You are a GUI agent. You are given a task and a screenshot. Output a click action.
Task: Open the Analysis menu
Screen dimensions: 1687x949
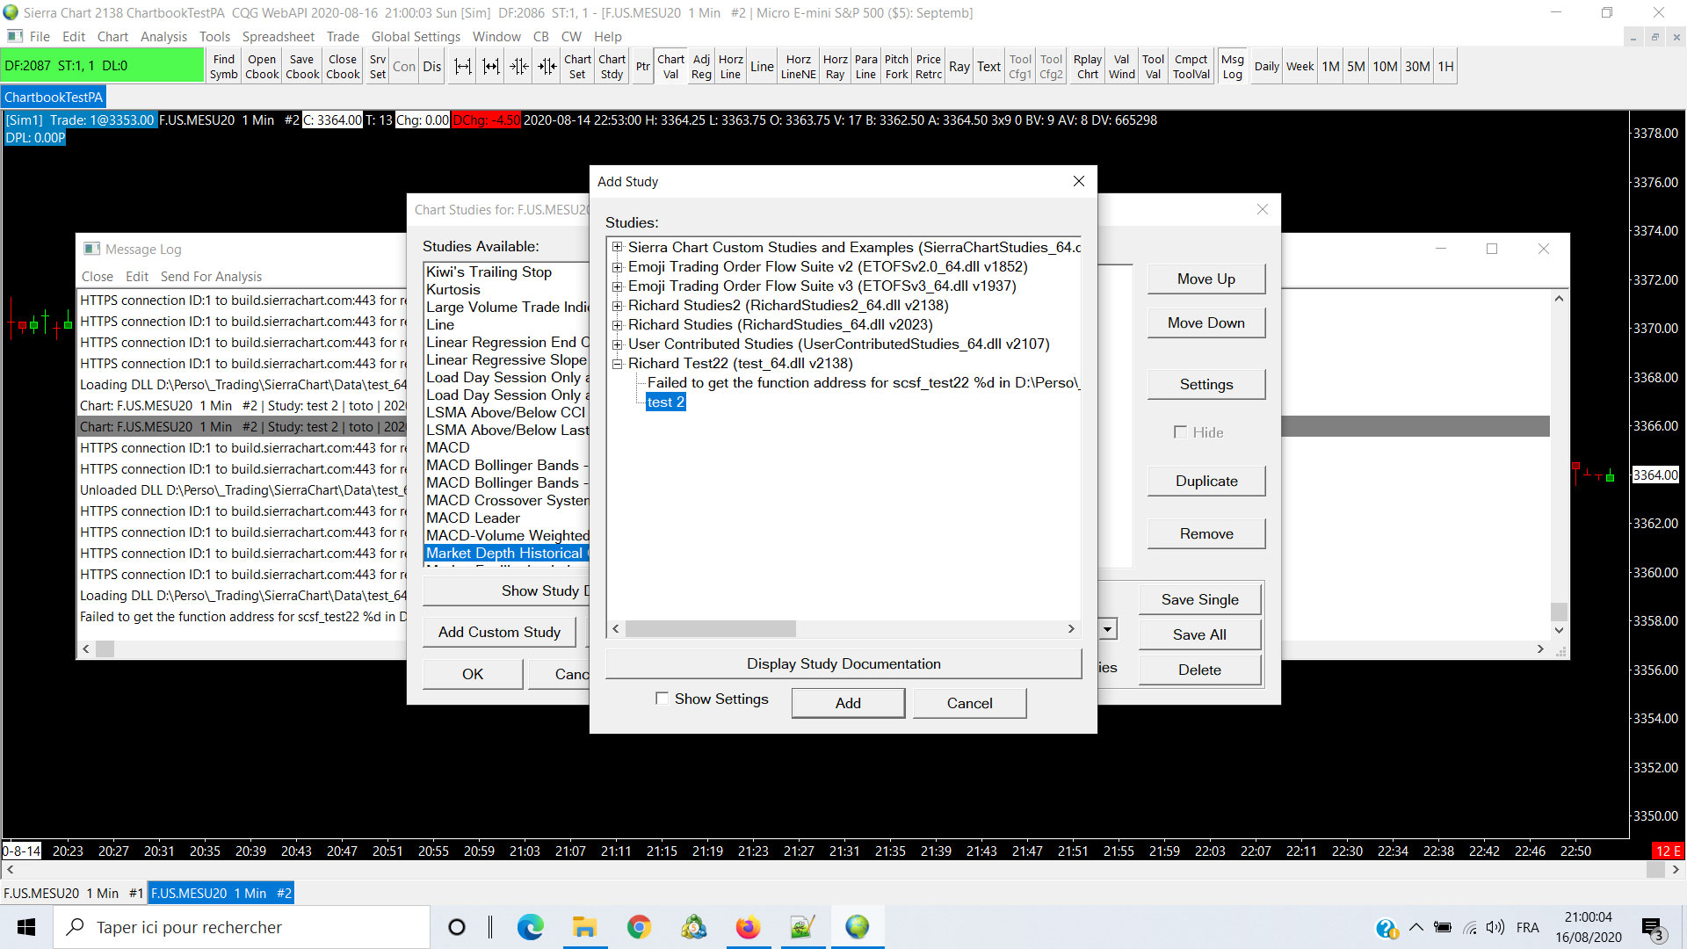tap(163, 36)
